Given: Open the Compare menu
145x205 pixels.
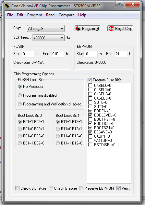Looking at the screenshot, I should tap(66, 15).
